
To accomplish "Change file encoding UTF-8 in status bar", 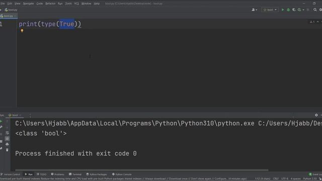I will click(x=285, y=179).
